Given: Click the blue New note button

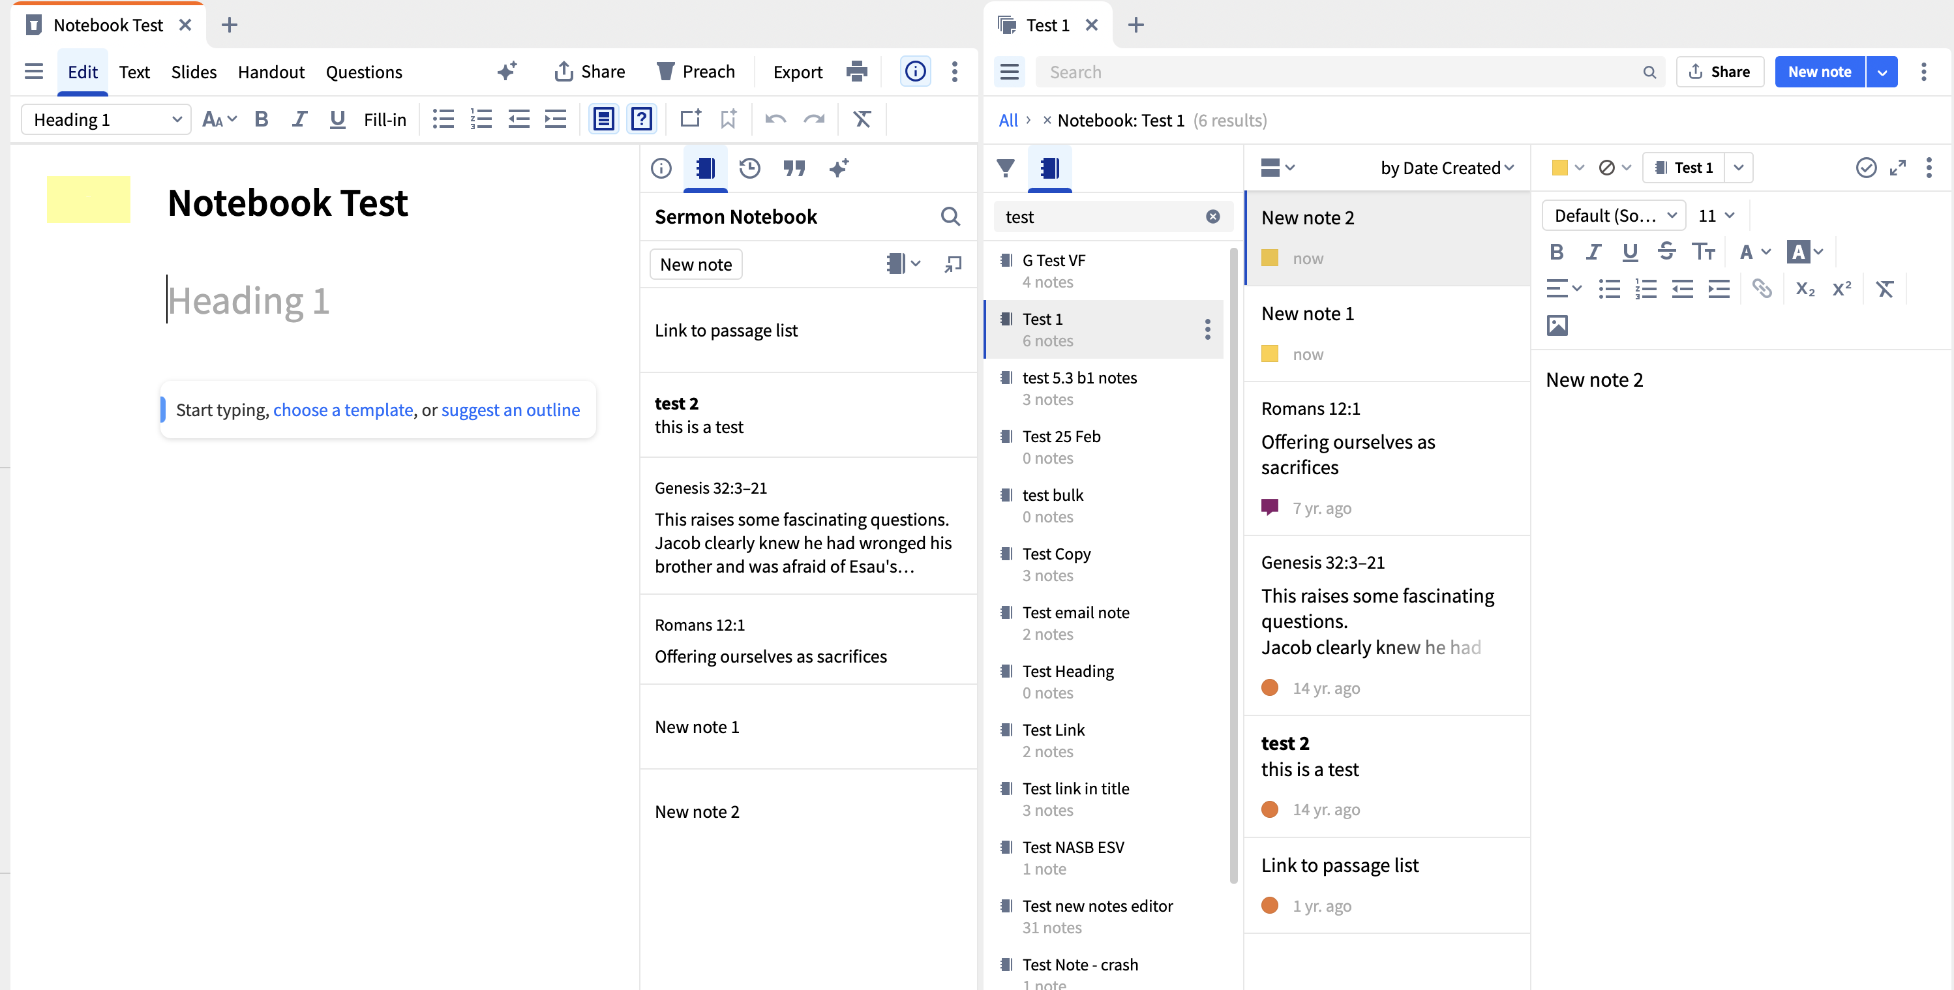Looking at the screenshot, I should point(1818,71).
